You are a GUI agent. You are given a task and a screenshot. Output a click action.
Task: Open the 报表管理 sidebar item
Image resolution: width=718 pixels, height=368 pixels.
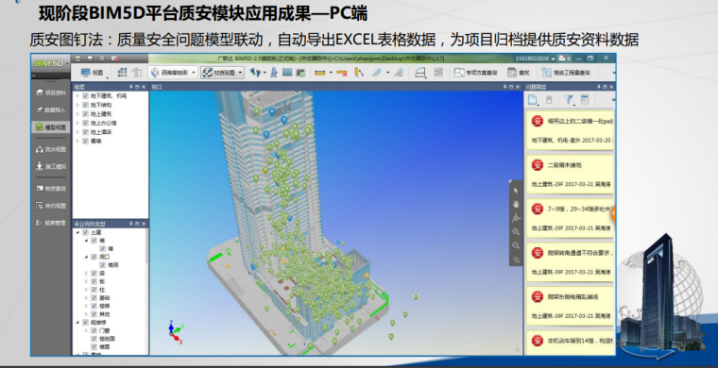tap(51, 223)
